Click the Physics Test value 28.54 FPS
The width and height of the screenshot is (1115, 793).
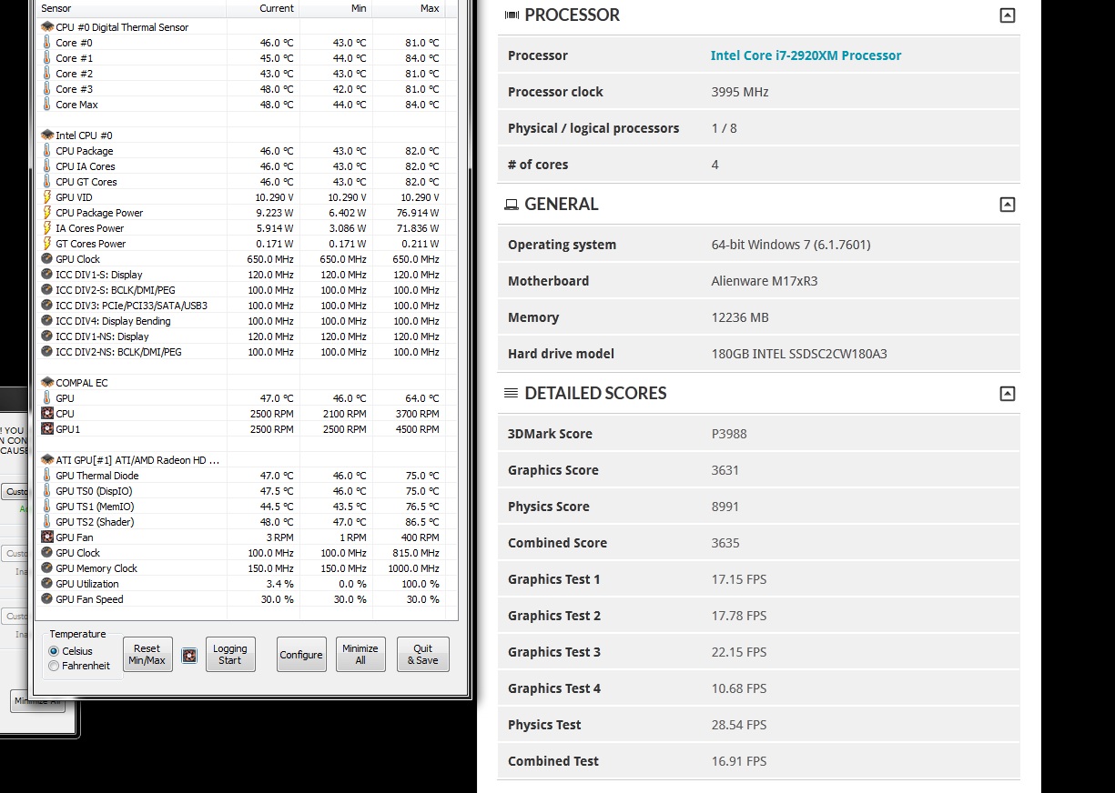coord(739,725)
